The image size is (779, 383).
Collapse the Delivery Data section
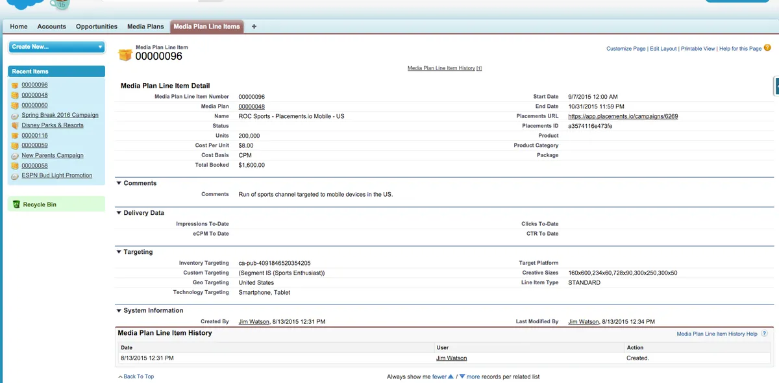click(119, 213)
